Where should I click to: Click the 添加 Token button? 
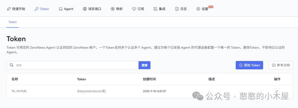tap(249, 65)
